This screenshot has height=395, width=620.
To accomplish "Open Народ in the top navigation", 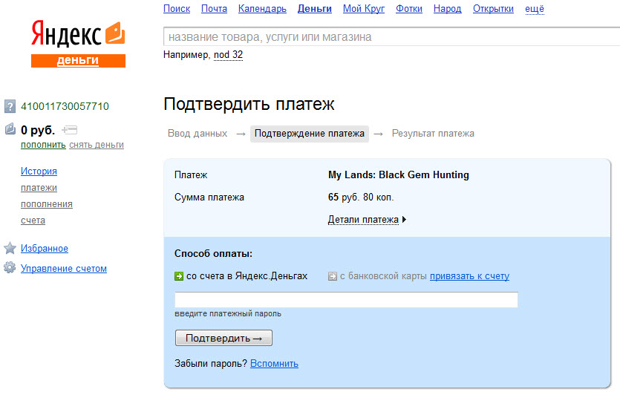I will (x=447, y=9).
